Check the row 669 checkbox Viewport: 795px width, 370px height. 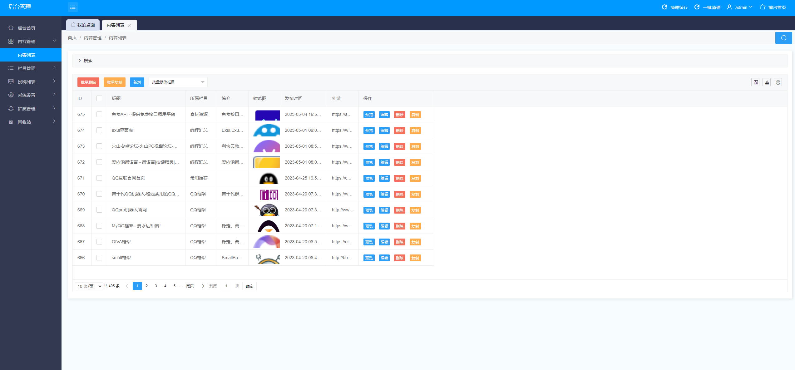click(x=99, y=210)
